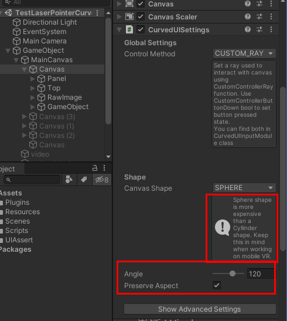The height and width of the screenshot is (321, 287).
Task: Expand the Panel tree node
Action: pos(32,79)
